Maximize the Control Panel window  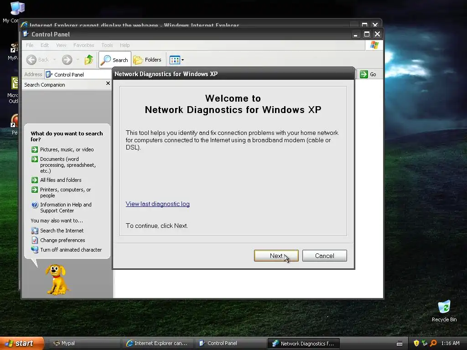[x=367, y=34]
